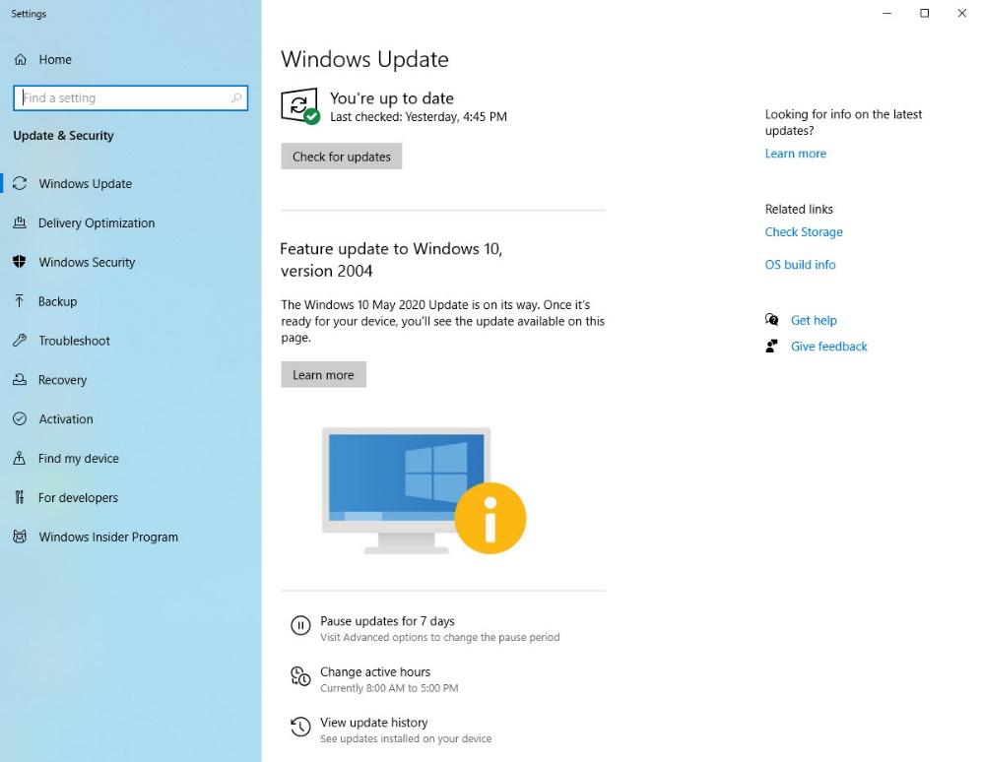Click Learn more button under feature update
The height and width of the screenshot is (762, 981).
tap(323, 374)
